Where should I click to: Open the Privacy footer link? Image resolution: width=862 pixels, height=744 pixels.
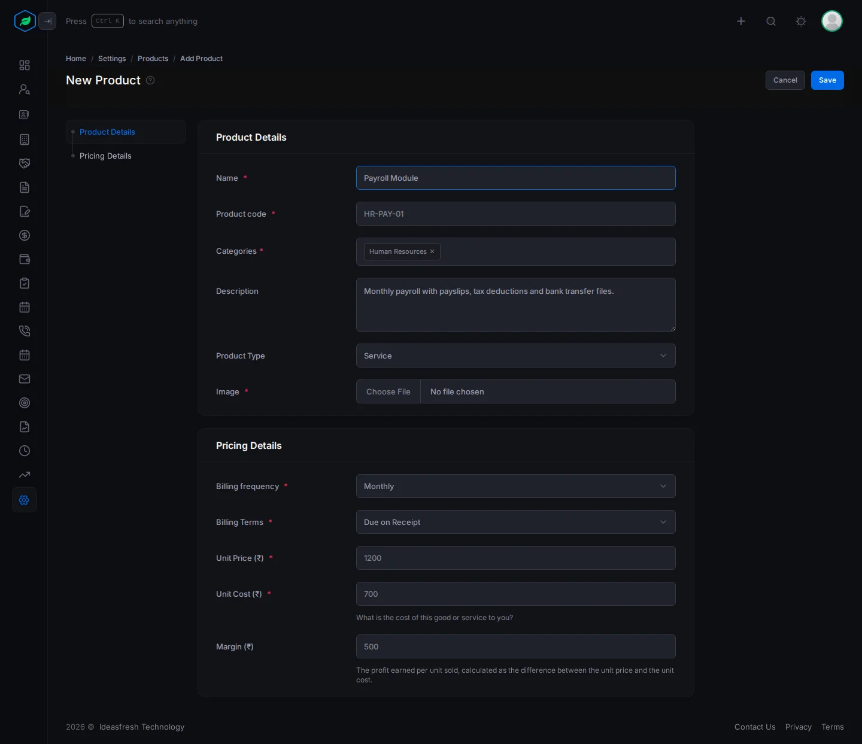click(x=799, y=727)
